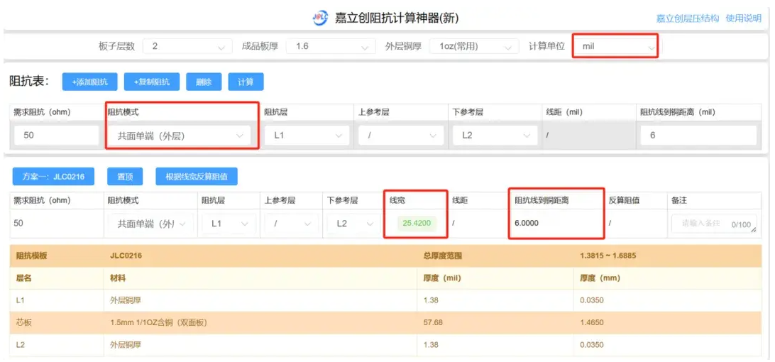The width and height of the screenshot is (775, 362).
Task: Click the 置顶 button
Action: point(125,176)
